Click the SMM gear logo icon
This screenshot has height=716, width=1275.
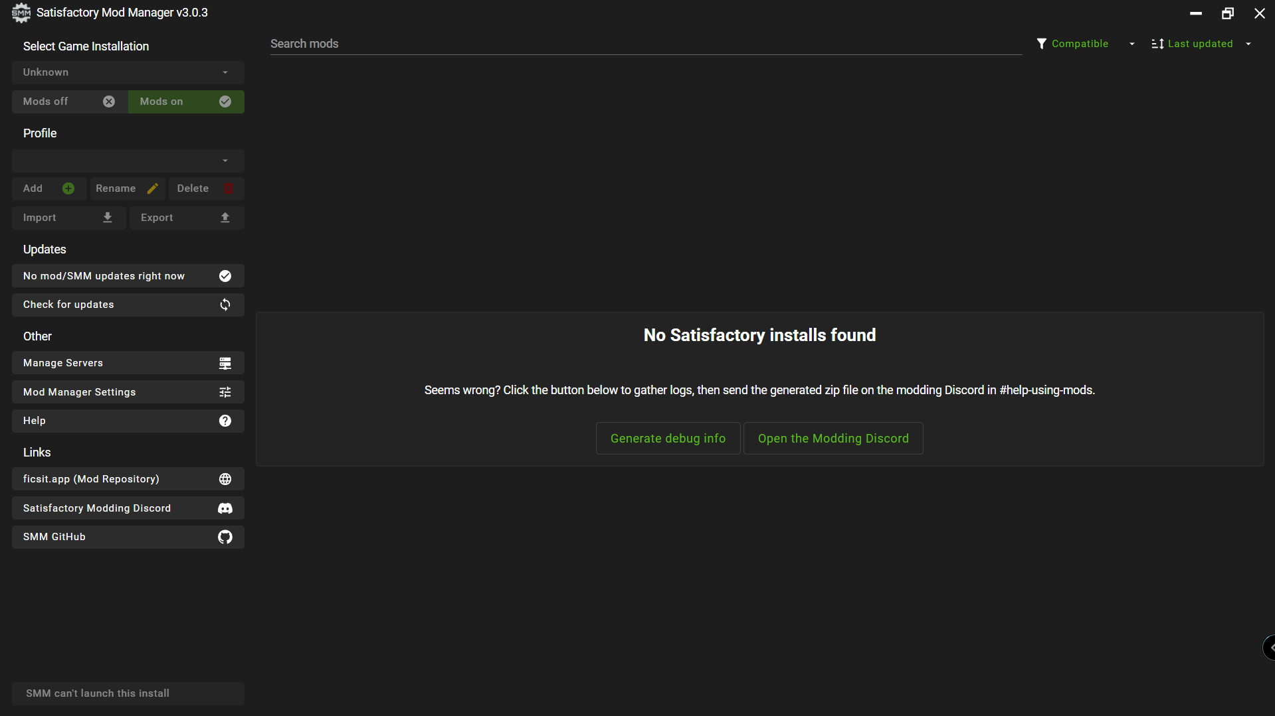click(21, 13)
